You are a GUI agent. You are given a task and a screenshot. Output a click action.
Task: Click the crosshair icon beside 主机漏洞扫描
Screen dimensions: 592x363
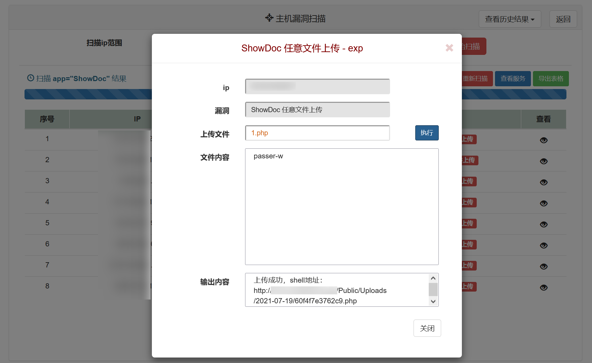[x=269, y=18]
